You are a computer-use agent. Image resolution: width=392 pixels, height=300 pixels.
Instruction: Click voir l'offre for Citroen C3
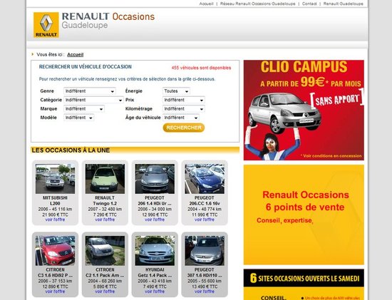coord(55,291)
